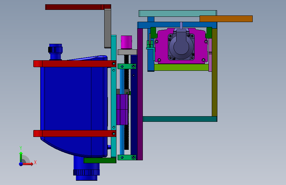This screenshot has height=185, width=286.
Task: Pick the light gray plate below magenta cylinder
Action: (127, 52)
